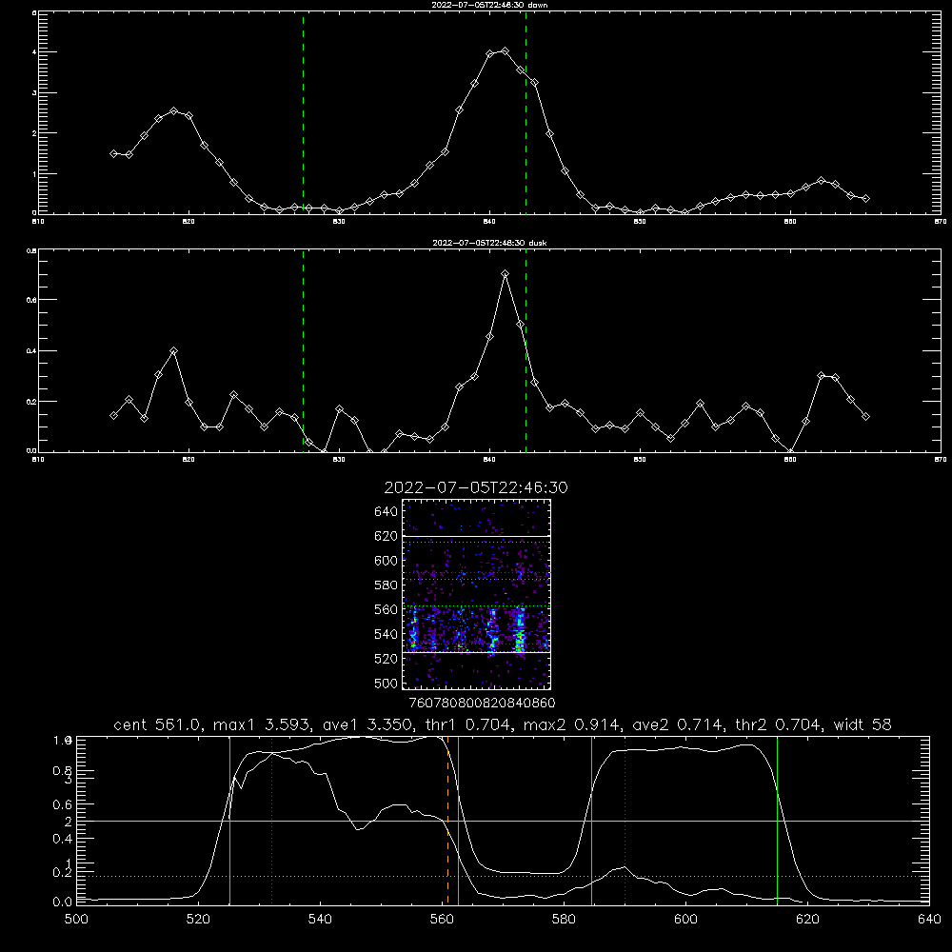
Task: Select the 'widt 58' width value
Action: click(863, 724)
